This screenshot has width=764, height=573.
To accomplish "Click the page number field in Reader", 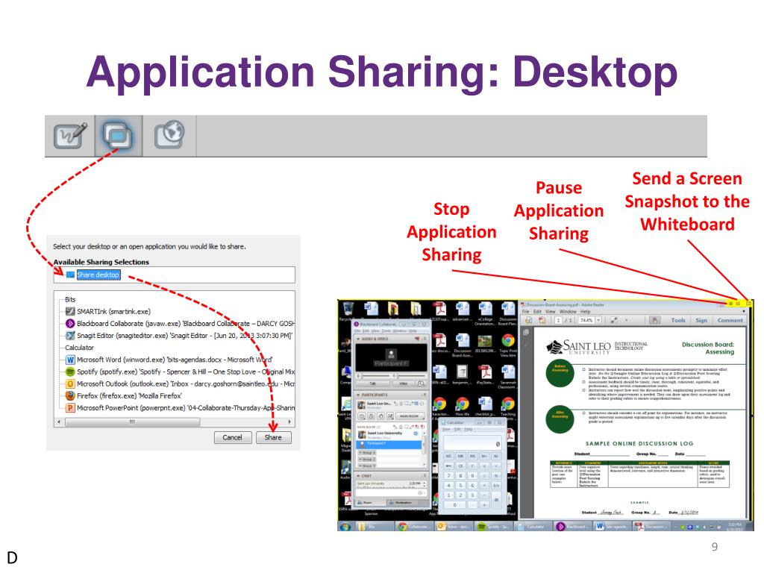I will click(x=559, y=320).
